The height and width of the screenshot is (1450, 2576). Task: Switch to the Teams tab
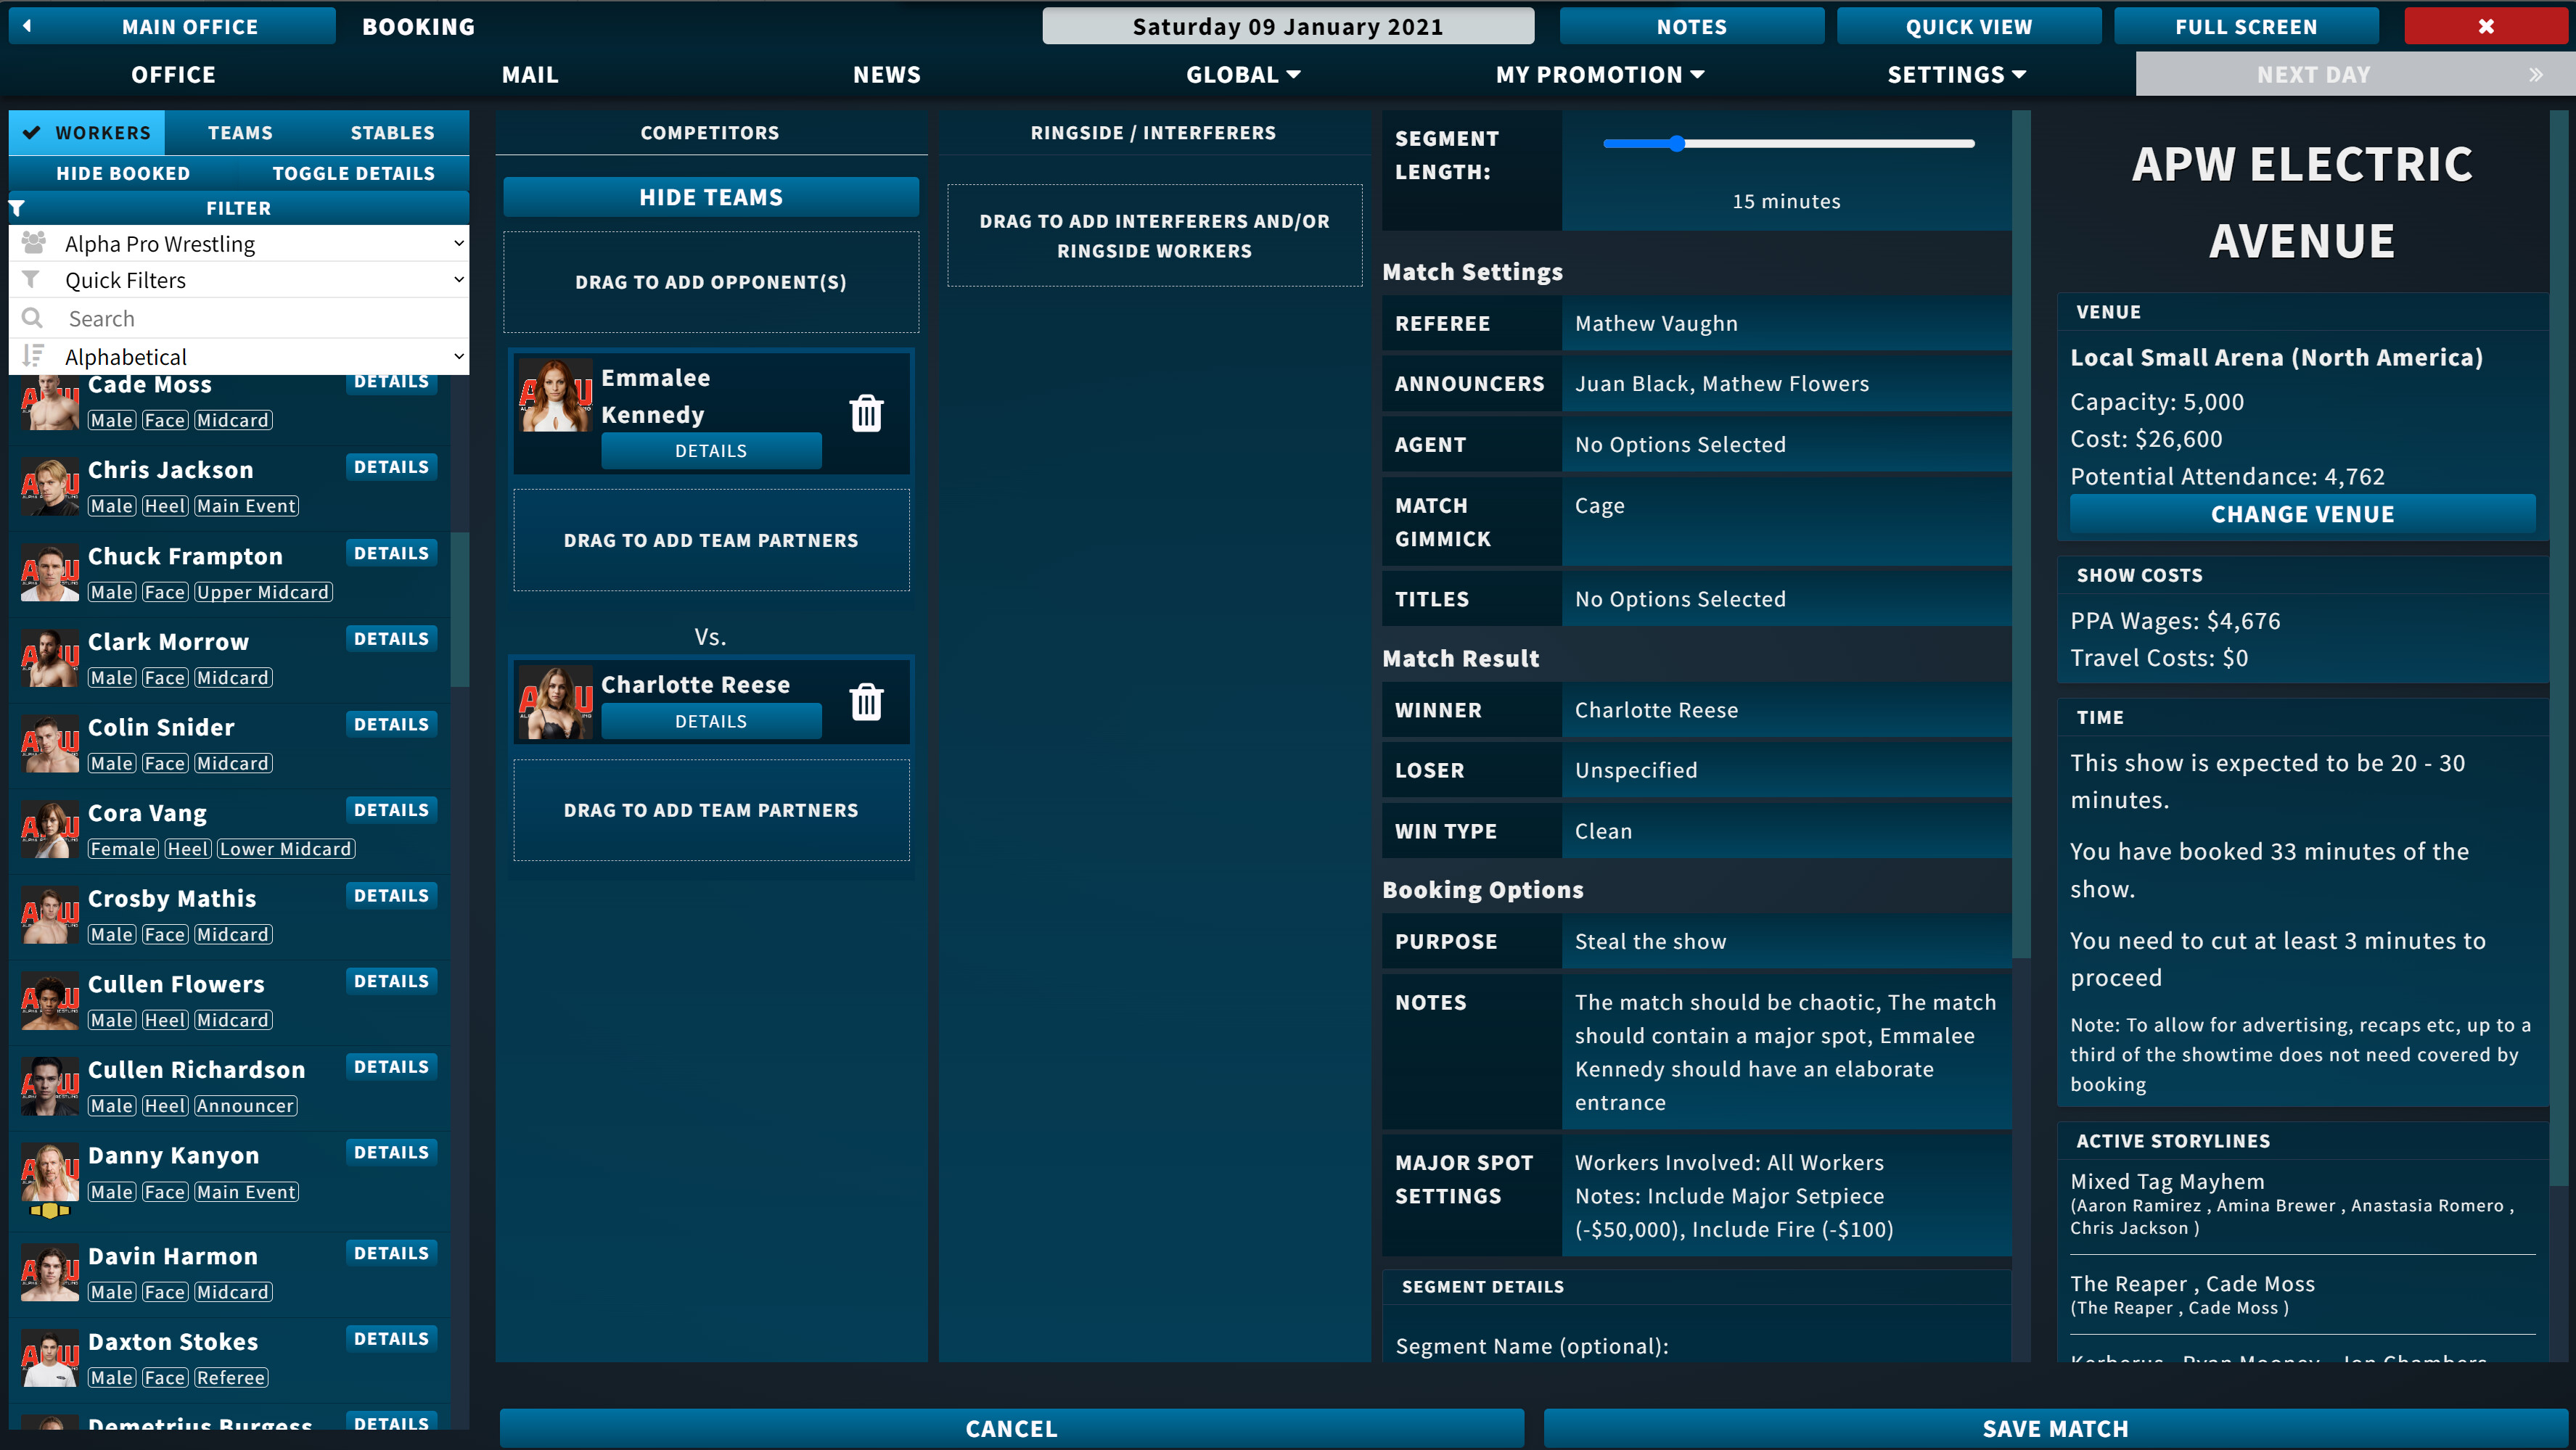[240, 132]
